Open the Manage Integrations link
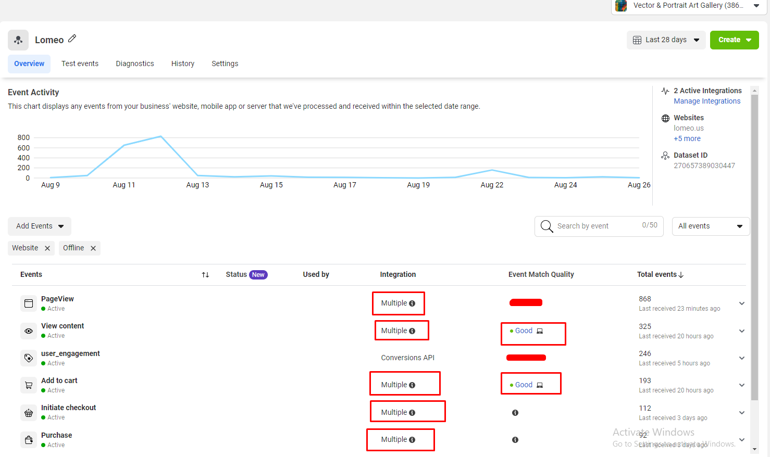 (x=706, y=101)
